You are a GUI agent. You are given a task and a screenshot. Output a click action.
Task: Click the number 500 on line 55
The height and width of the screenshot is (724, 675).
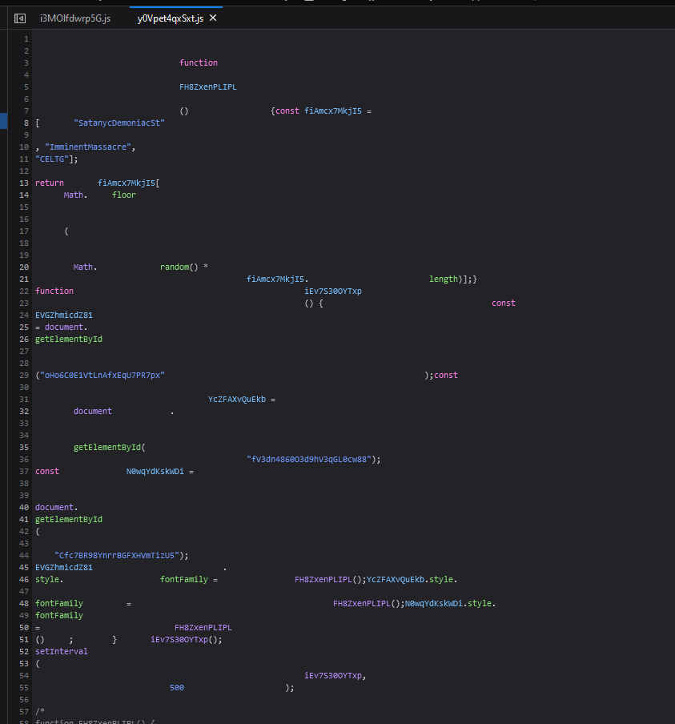click(176, 687)
